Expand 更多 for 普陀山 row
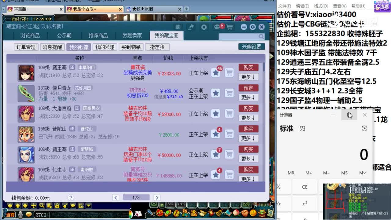 [248, 138]
